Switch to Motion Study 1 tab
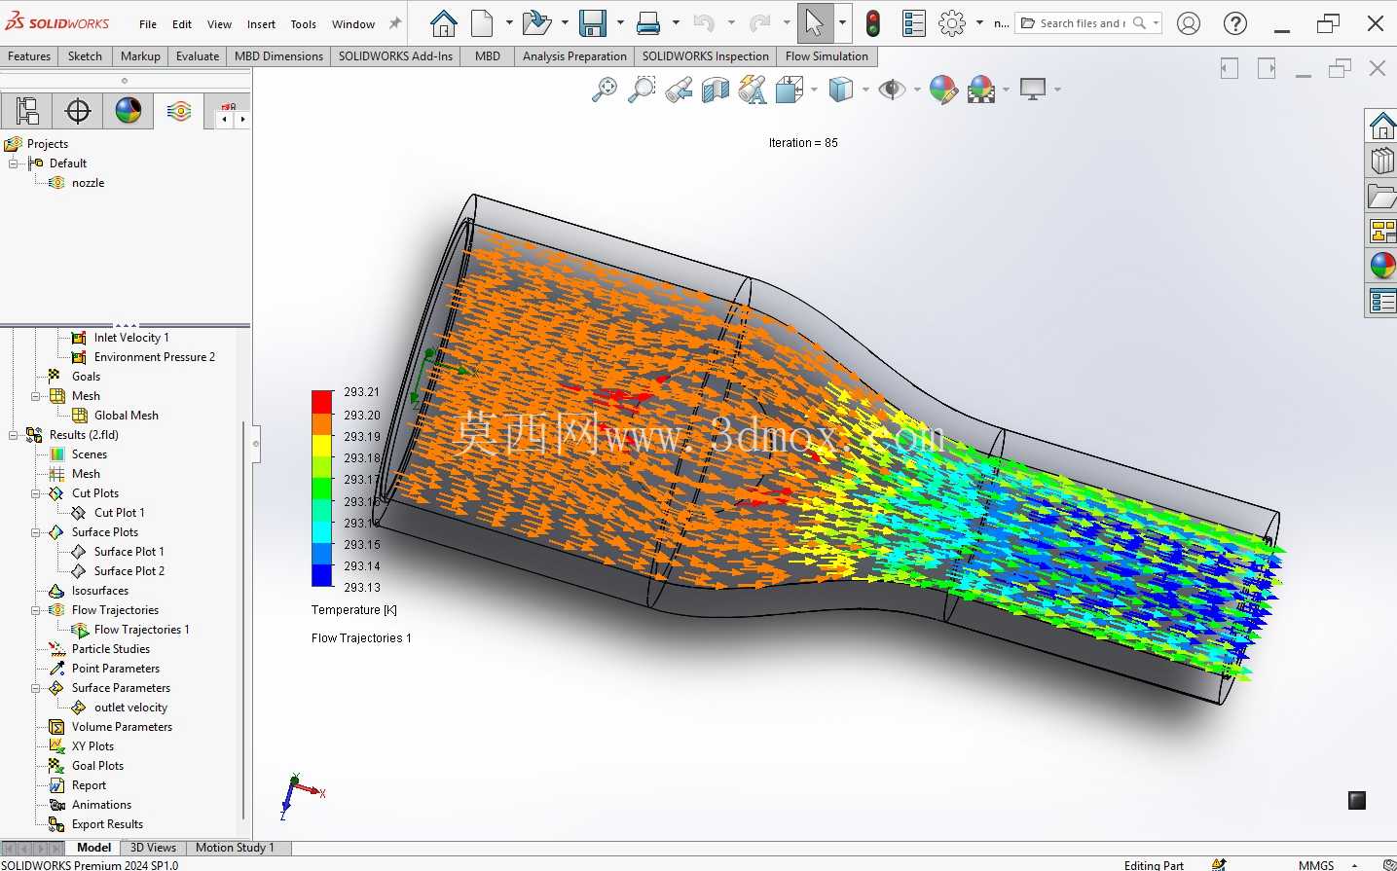This screenshot has width=1397, height=871. pyautogui.click(x=235, y=848)
